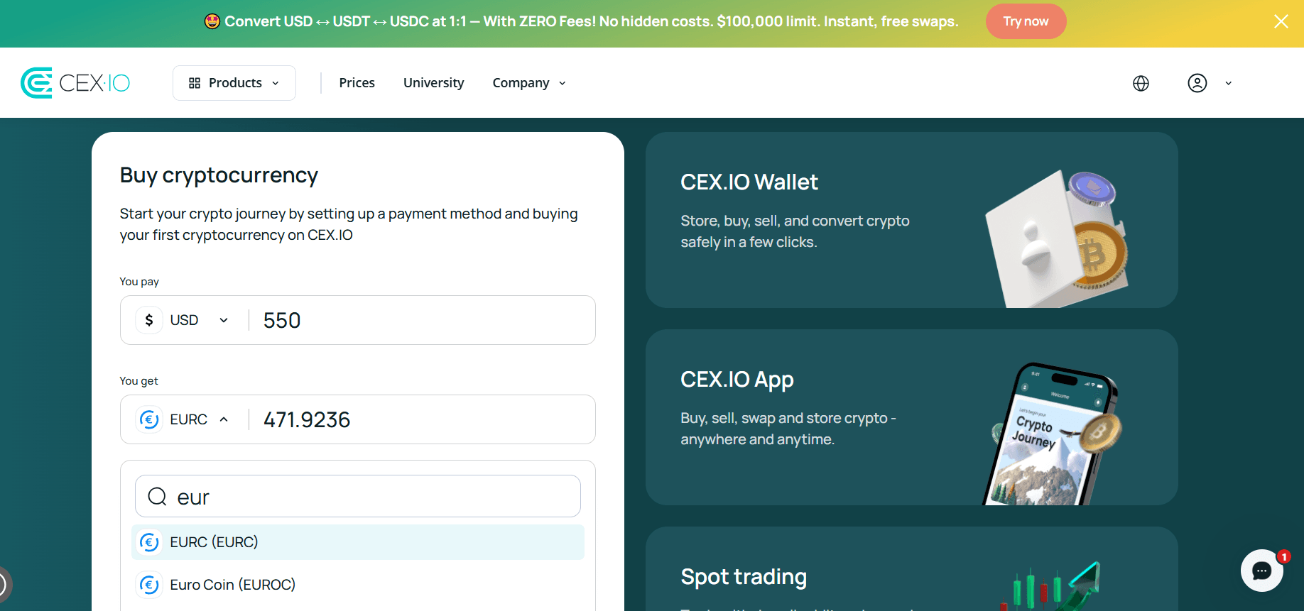Dismiss the promo banner with X
Image resolution: width=1304 pixels, height=611 pixels.
(x=1281, y=21)
